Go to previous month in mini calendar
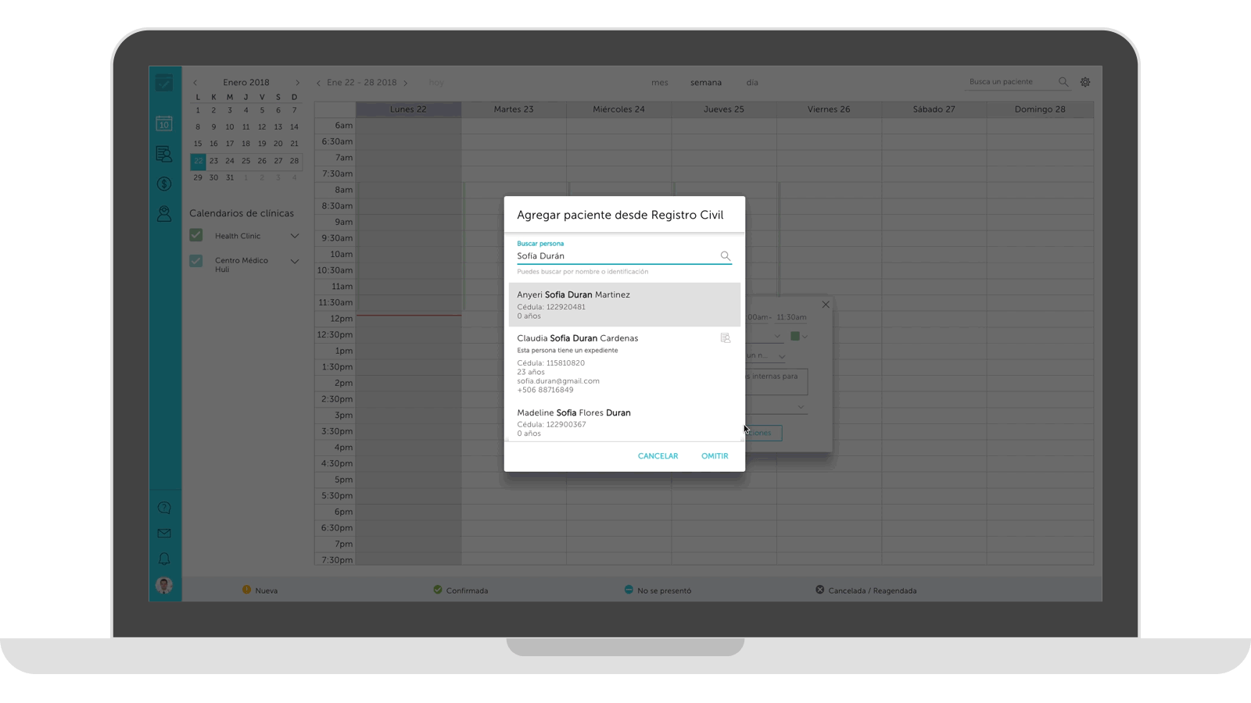The width and height of the screenshot is (1251, 703). pos(195,83)
